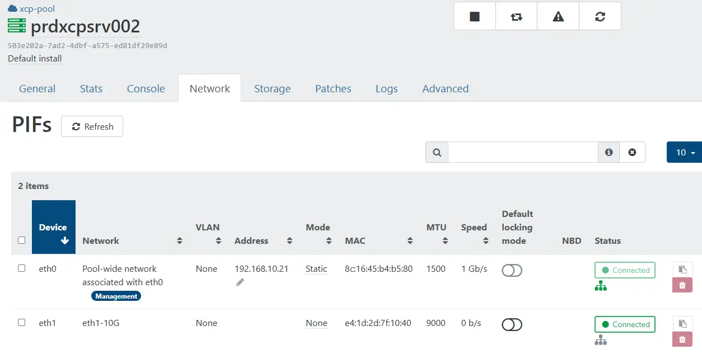Open the Patches tab
702x359 pixels.
(333, 88)
